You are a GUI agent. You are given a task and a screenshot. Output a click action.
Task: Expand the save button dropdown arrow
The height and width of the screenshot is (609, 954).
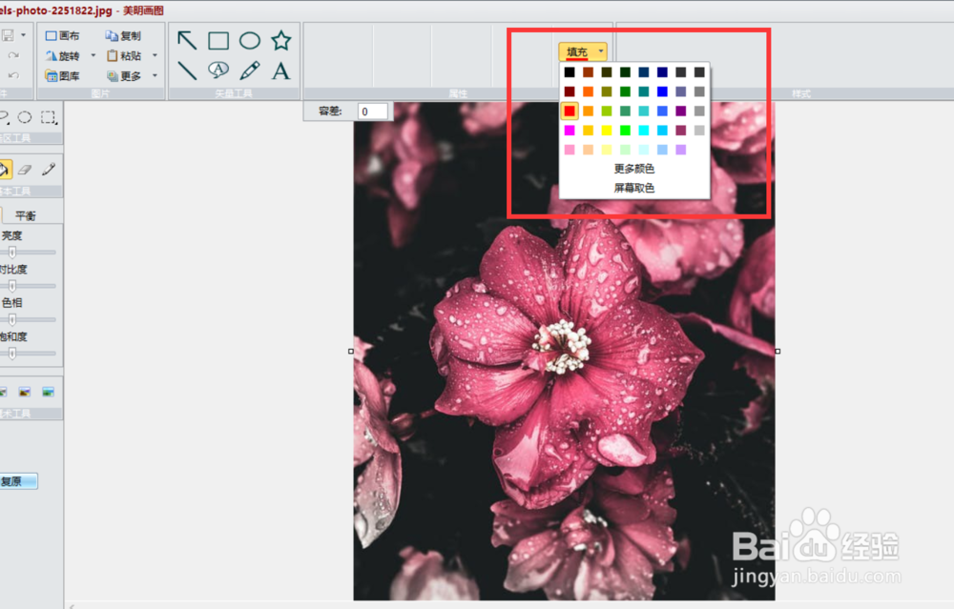[x=23, y=35]
